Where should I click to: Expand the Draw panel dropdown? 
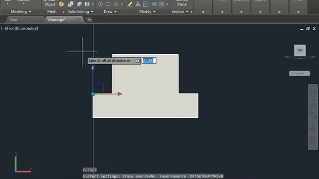click(115, 11)
